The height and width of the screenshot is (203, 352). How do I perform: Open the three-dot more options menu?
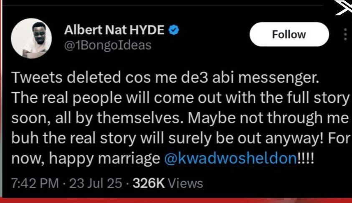[x=345, y=35]
